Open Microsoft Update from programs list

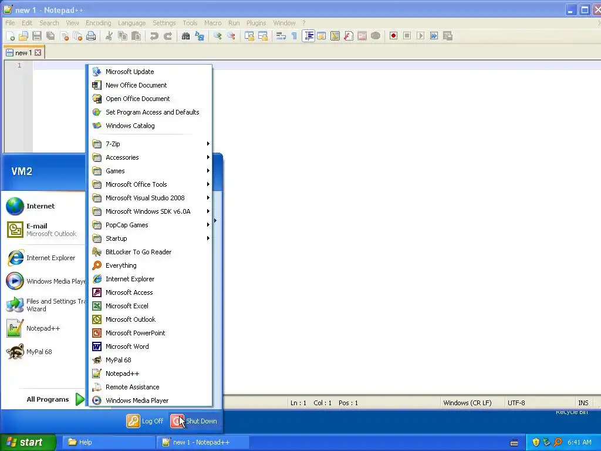pos(151,72)
